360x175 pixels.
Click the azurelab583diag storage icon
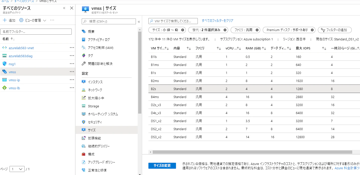coord(4,56)
